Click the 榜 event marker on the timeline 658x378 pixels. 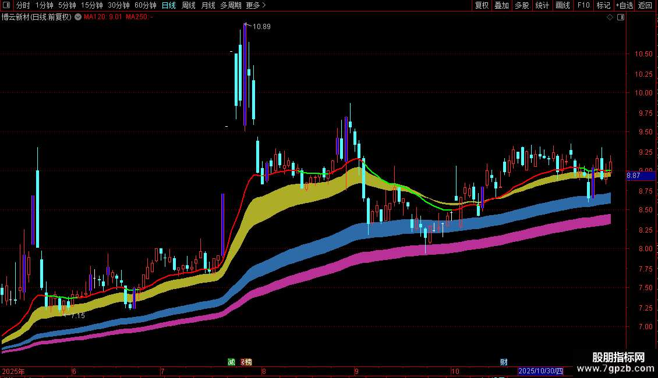click(249, 362)
